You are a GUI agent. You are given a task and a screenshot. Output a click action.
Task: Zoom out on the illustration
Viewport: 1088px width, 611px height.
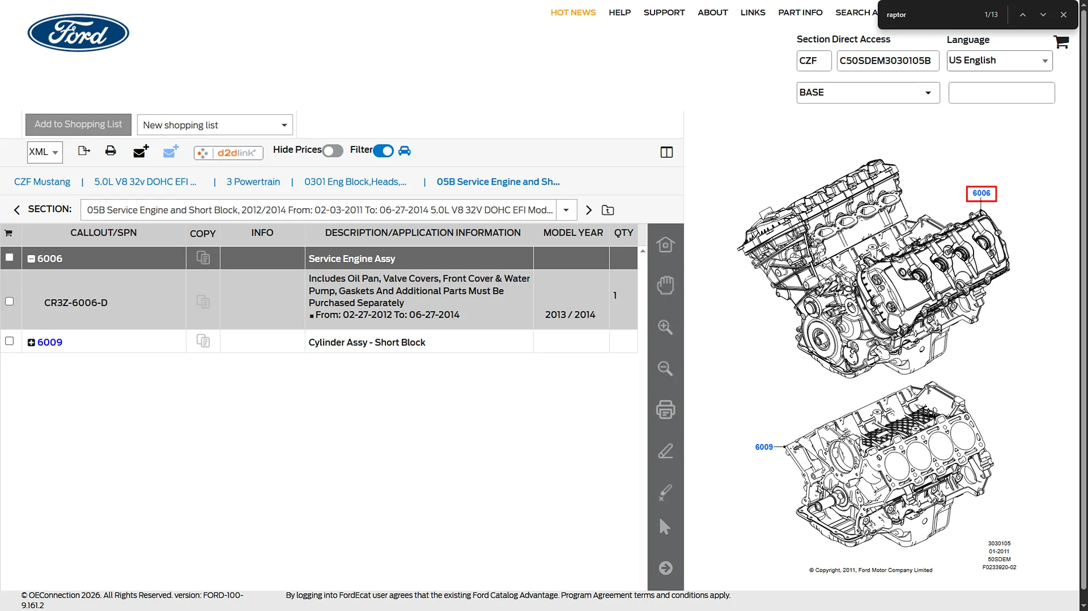665,368
